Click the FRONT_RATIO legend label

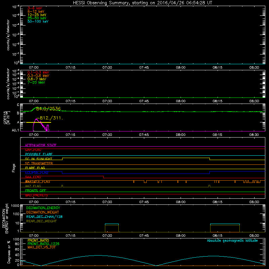(x=38, y=240)
